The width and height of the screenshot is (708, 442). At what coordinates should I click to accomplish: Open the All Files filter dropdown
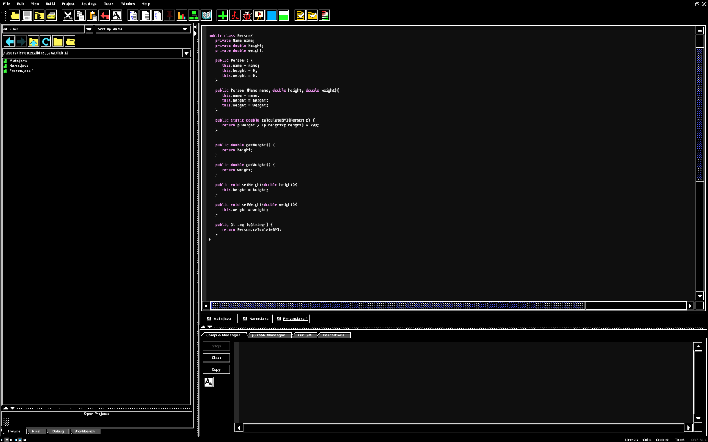coord(88,29)
